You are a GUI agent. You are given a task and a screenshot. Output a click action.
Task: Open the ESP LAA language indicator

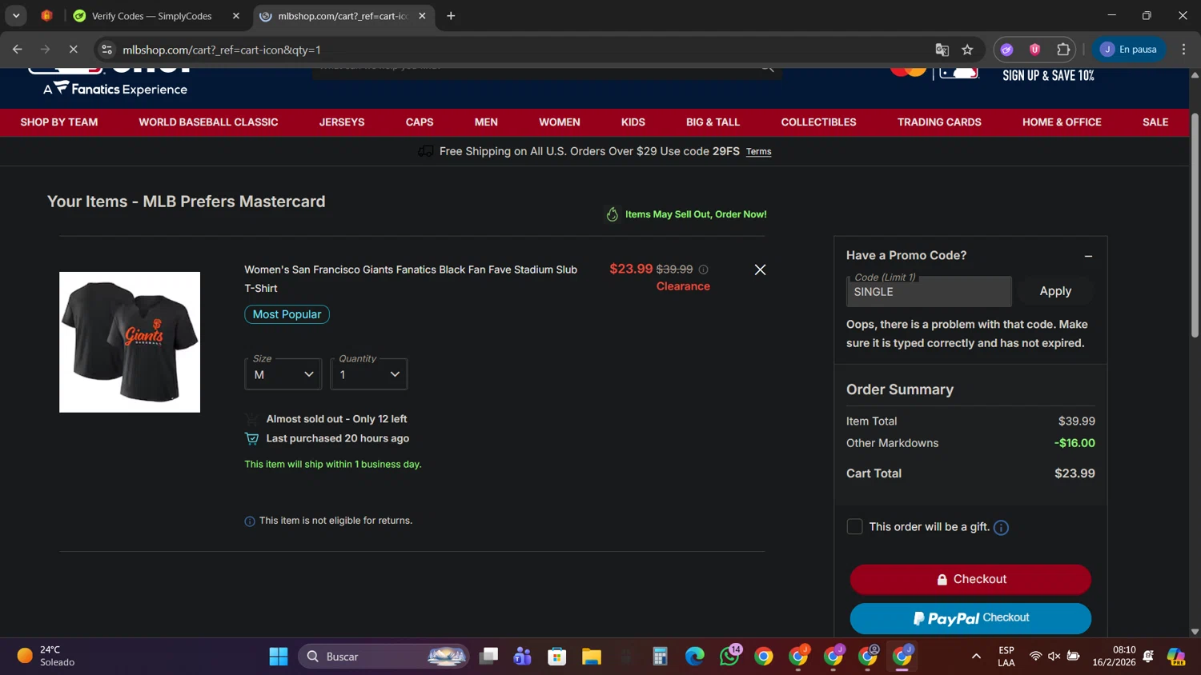1006,657
